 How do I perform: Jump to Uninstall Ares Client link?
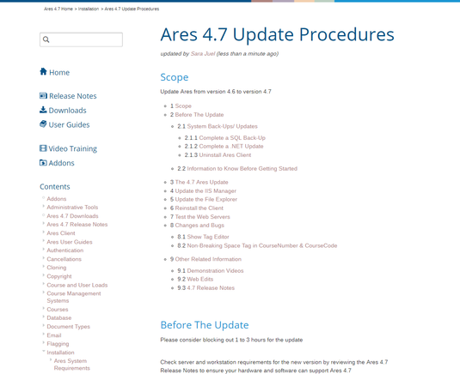pyautogui.click(x=225, y=154)
